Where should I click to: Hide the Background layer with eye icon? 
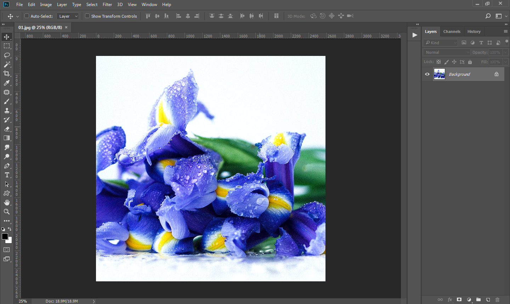coord(427,74)
